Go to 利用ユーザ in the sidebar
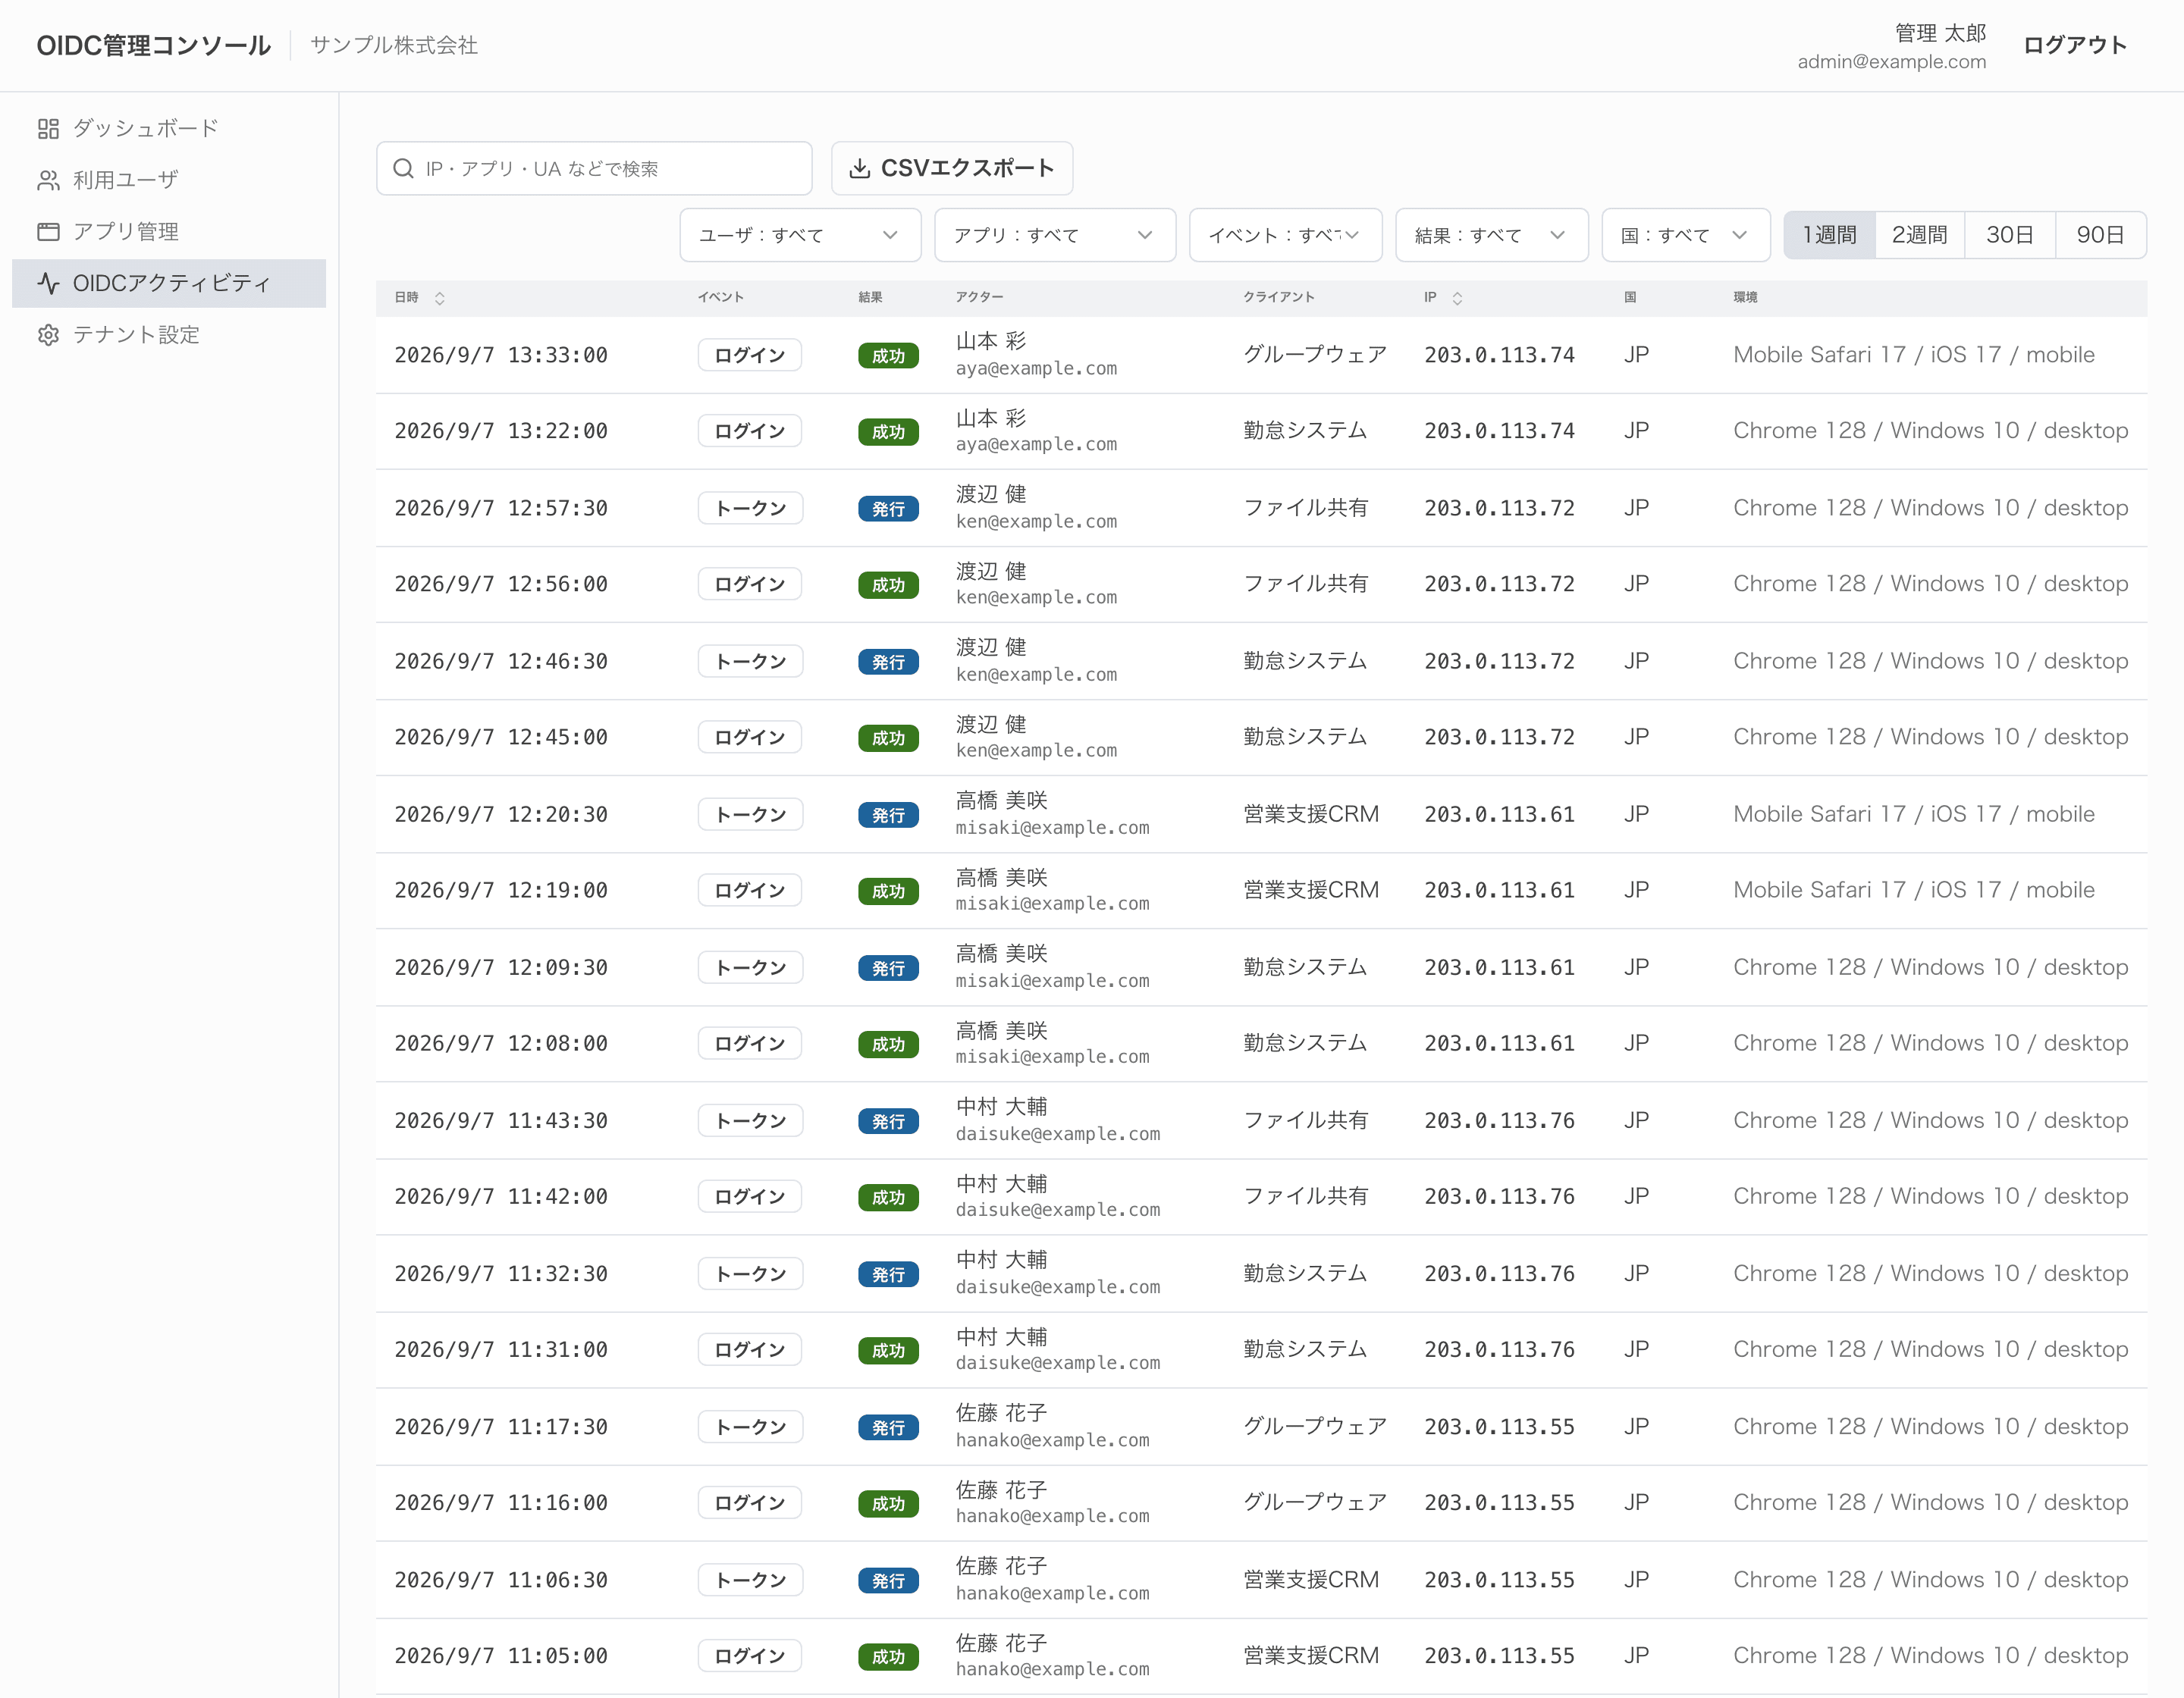Screen dimensions: 2184x1698 tap(168, 180)
